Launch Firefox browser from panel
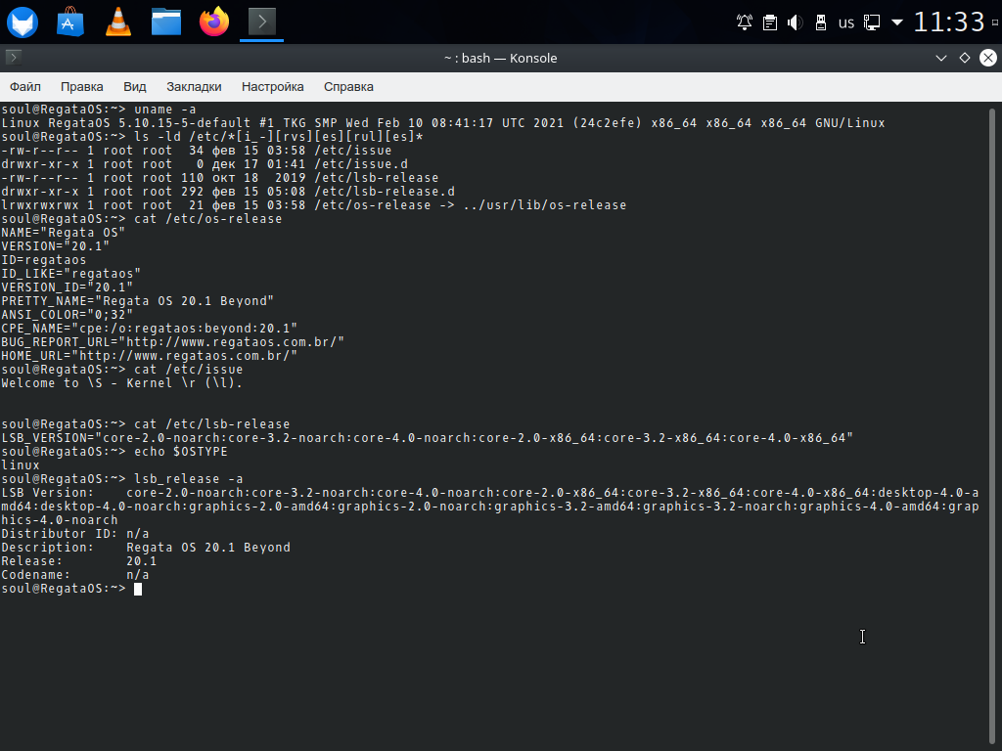 (x=214, y=22)
